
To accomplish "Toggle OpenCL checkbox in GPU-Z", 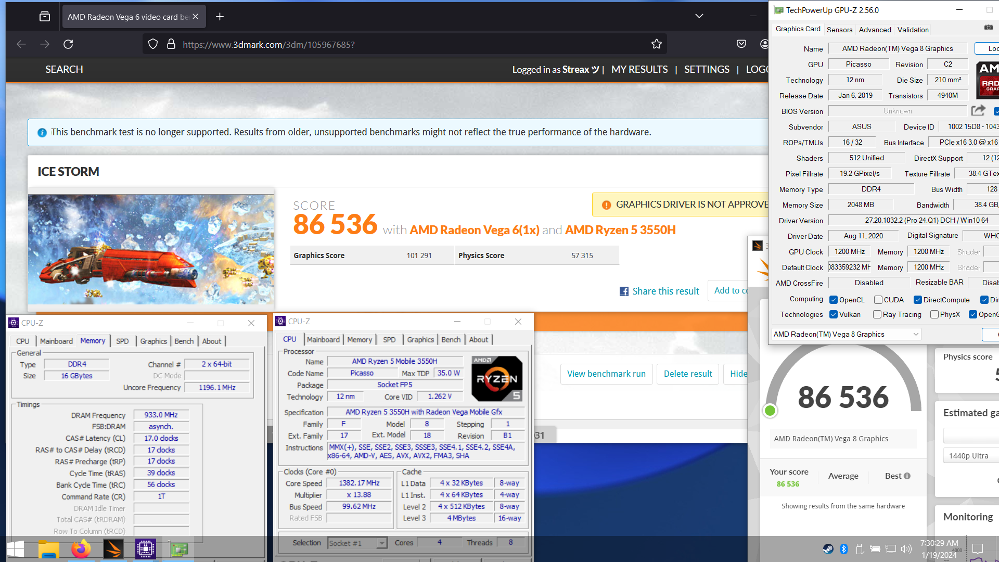I will coord(834,300).
